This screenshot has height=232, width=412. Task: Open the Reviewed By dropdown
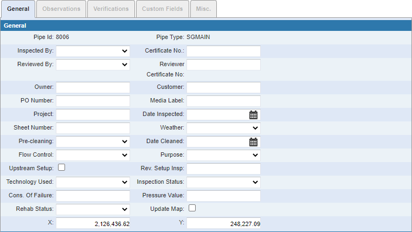(x=93, y=65)
